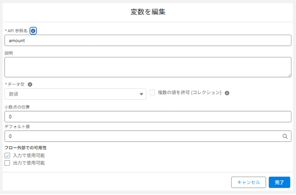The image size is (296, 195).
Task: Enable the 複数の値を許可 (コレクション) checkbox
Action: click(x=152, y=93)
